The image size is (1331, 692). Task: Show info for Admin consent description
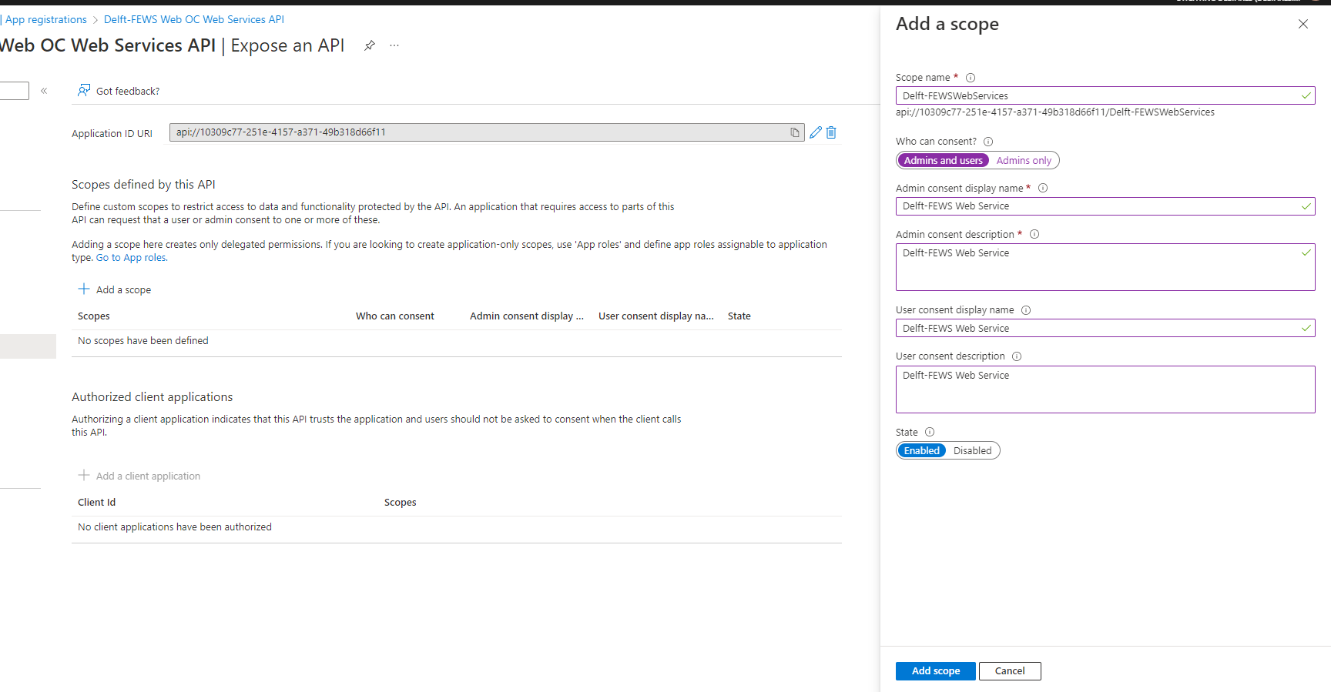(1034, 234)
